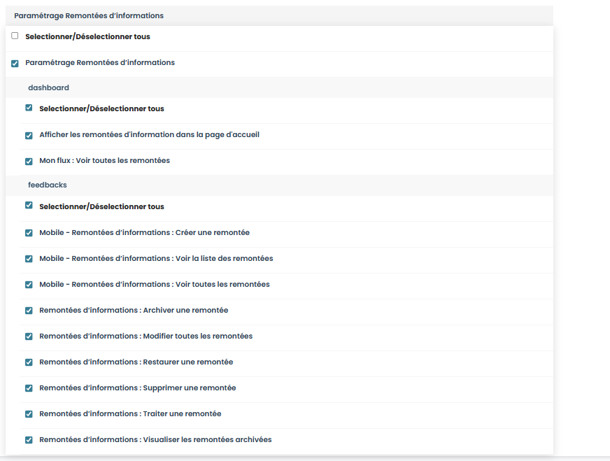Click the 'feedbacks' section header
The image size is (610, 461).
pyautogui.click(x=48, y=185)
